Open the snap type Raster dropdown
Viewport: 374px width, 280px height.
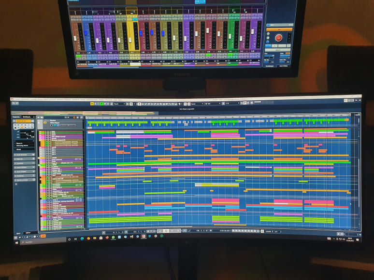[197, 104]
